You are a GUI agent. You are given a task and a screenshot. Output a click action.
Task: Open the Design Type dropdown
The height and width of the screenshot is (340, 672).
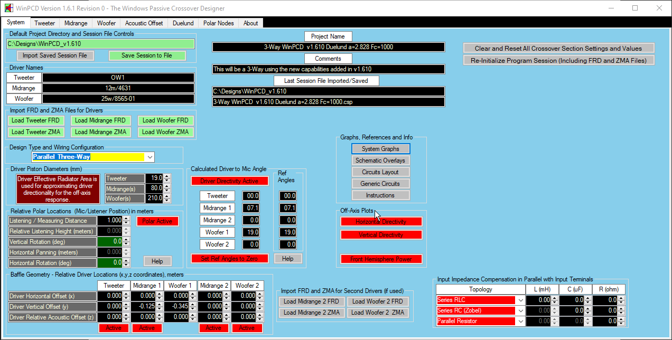(x=150, y=157)
